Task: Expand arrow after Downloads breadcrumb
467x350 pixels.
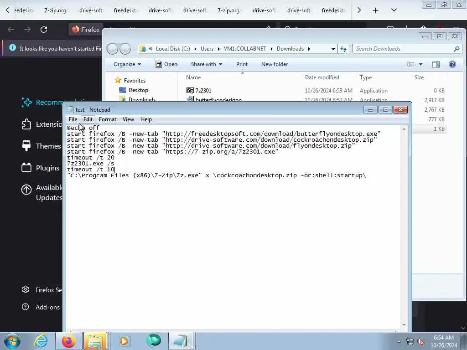Action: click(309, 49)
